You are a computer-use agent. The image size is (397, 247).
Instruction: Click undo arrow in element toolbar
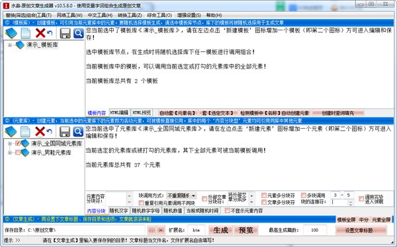(50, 131)
